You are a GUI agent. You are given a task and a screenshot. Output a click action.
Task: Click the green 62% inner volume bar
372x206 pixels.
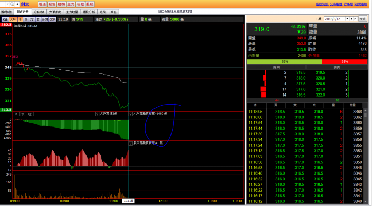pos(285,61)
